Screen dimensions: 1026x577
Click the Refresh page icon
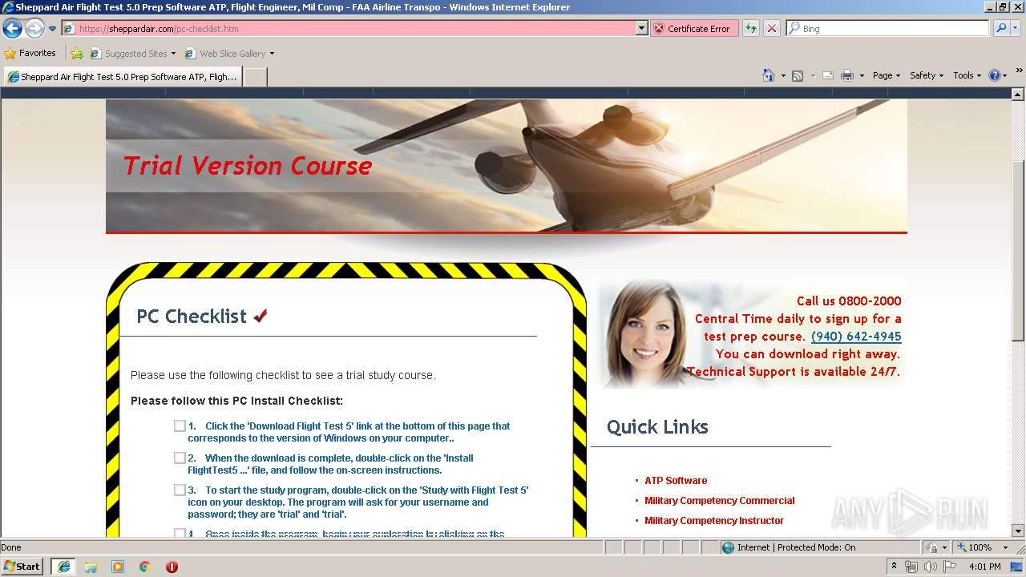(x=751, y=28)
